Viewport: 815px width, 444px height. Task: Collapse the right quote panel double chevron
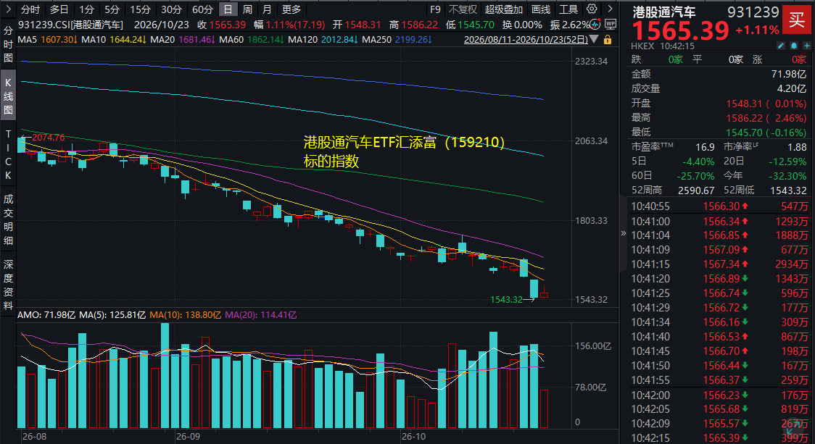[x=623, y=233]
